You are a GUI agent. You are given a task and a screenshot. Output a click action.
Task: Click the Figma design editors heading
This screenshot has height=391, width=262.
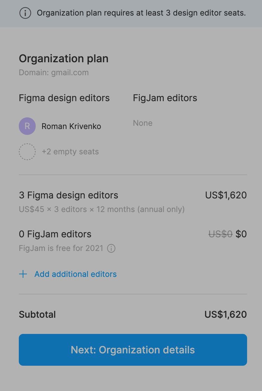[x=64, y=98]
